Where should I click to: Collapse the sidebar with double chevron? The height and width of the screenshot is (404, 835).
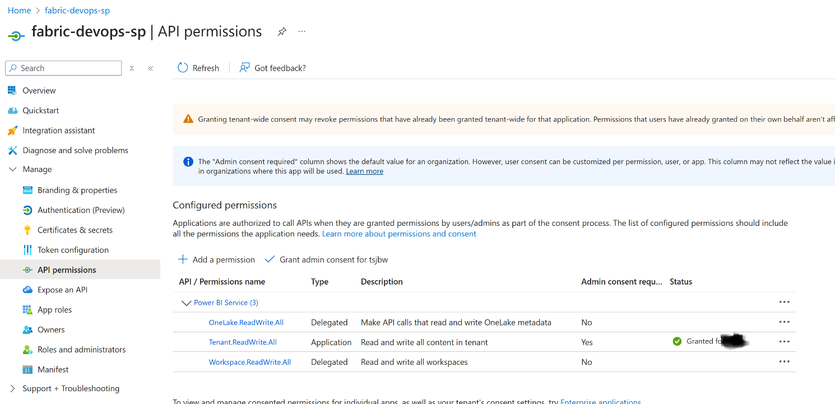tap(150, 68)
